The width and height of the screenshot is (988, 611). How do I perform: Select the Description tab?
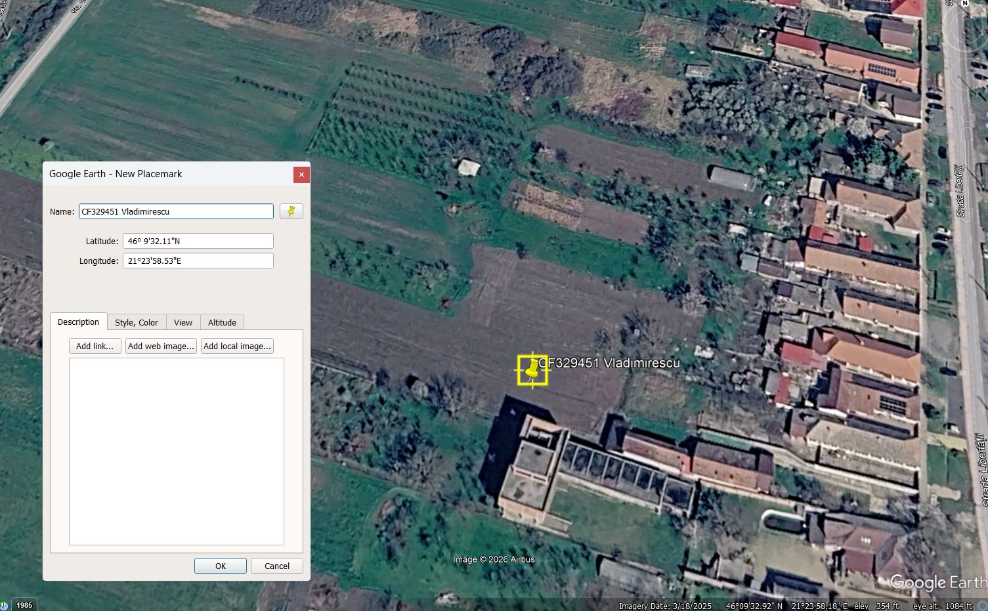(x=78, y=322)
